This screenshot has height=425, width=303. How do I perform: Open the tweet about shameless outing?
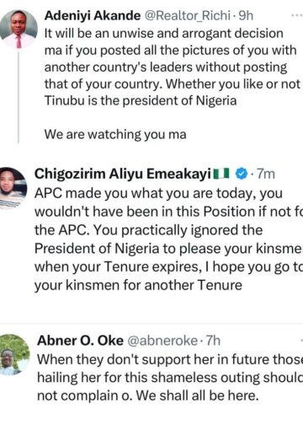(170, 378)
